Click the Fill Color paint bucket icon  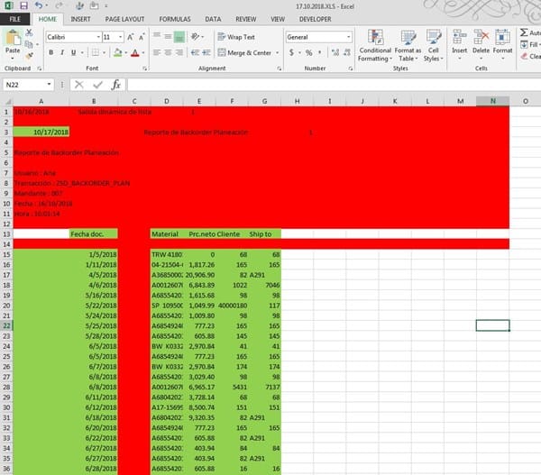coord(117,52)
